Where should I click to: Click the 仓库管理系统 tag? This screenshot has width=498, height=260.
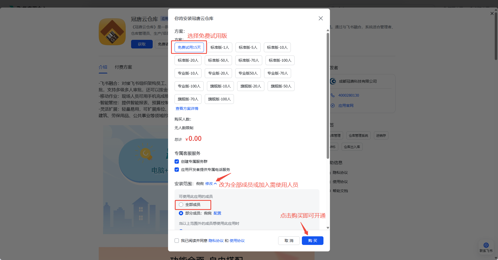click(x=358, y=135)
